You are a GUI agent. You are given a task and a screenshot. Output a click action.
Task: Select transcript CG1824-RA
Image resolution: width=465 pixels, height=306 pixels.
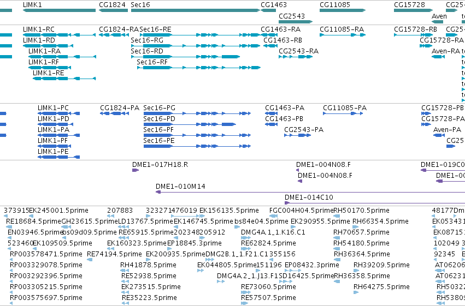[119, 29]
